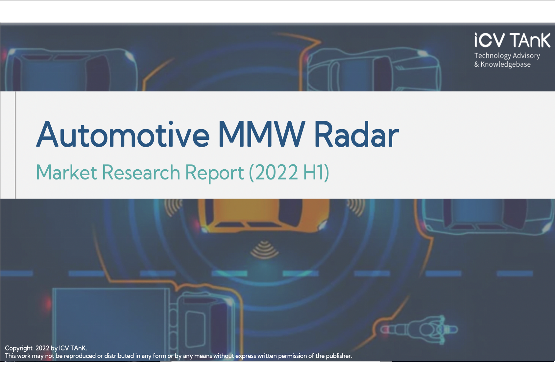Screen dimensions: 555x384
Task: Click the 'This work may not be reproduced' notice
Action: (179, 356)
